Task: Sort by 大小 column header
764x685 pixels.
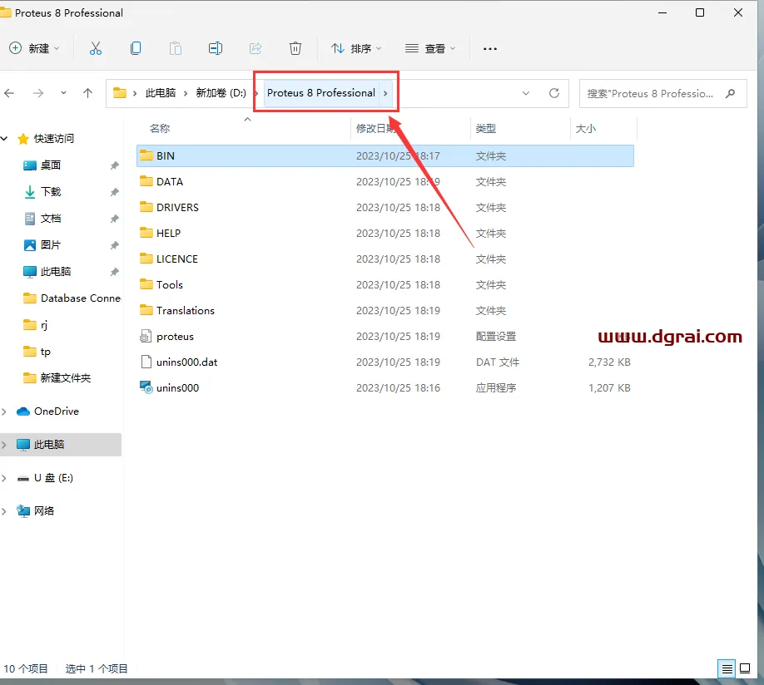Action: point(586,129)
